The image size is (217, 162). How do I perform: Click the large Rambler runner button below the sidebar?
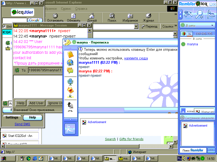70,129
